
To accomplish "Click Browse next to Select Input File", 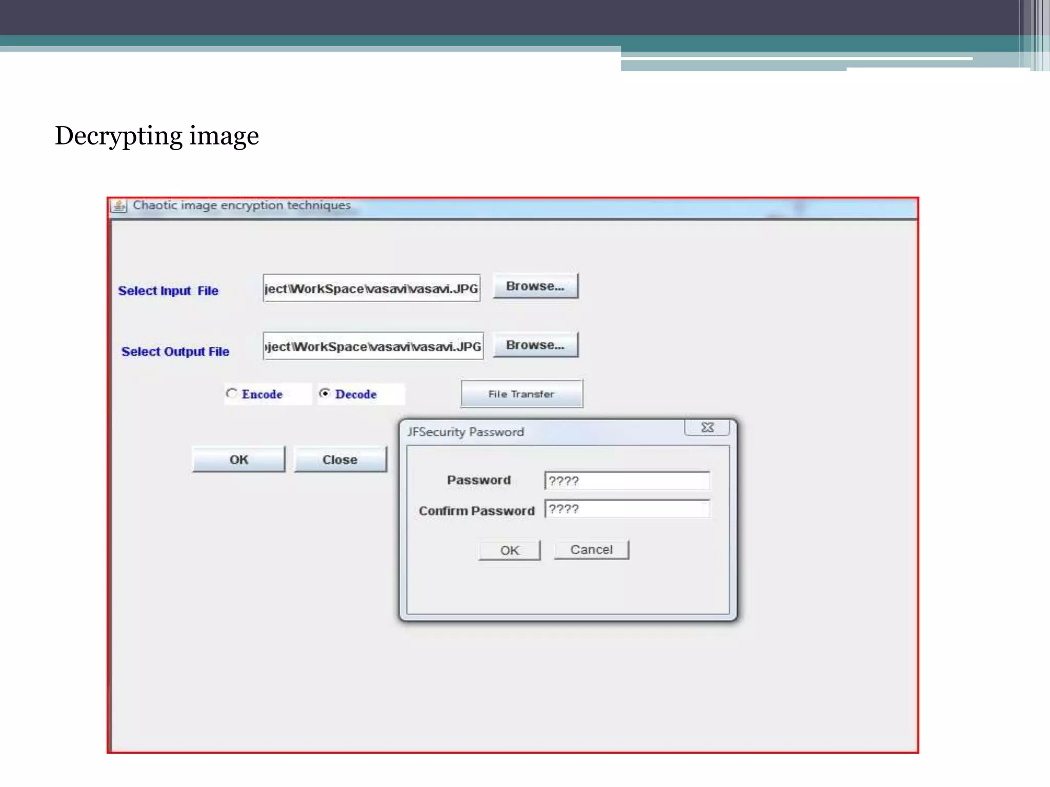I will 535,286.
